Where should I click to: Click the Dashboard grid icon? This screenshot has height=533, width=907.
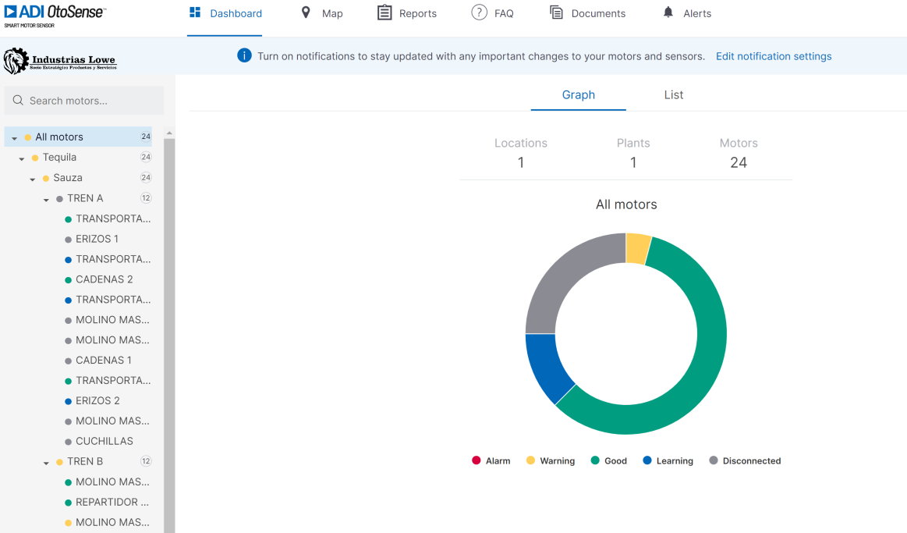195,13
